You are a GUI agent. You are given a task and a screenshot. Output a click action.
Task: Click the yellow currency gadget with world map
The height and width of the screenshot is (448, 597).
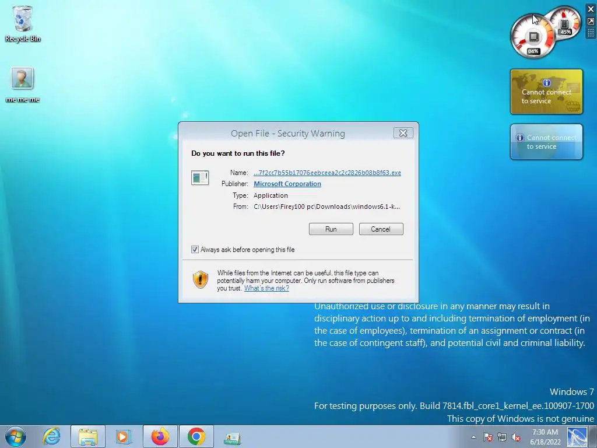(546, 92)
